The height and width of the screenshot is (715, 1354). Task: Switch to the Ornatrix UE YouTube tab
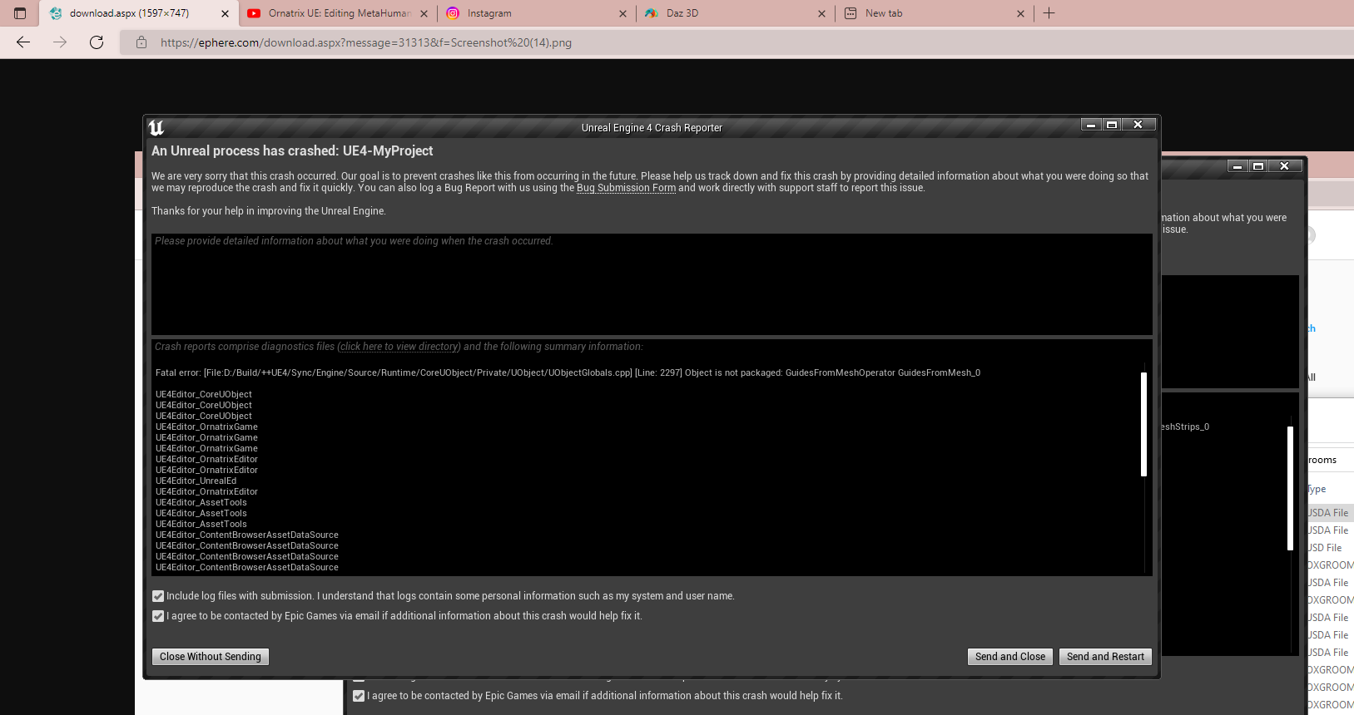pyautogui.click(x=339, y=13)
